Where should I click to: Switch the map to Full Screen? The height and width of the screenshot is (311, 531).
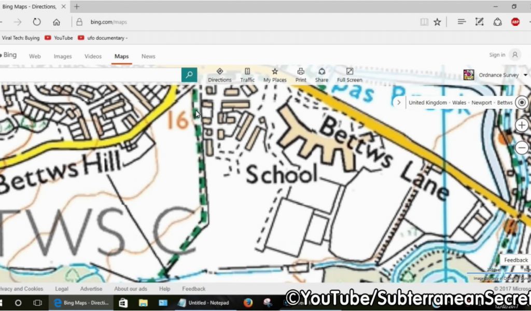point(350,75)
